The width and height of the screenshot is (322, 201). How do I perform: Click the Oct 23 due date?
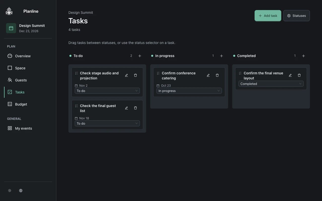pos(166,85)
